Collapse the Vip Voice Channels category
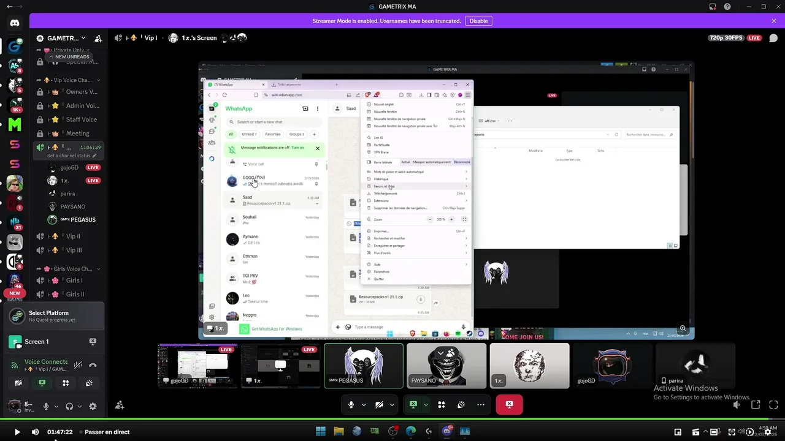The width and height of the screenshot is (785, 441). (69, 80)
